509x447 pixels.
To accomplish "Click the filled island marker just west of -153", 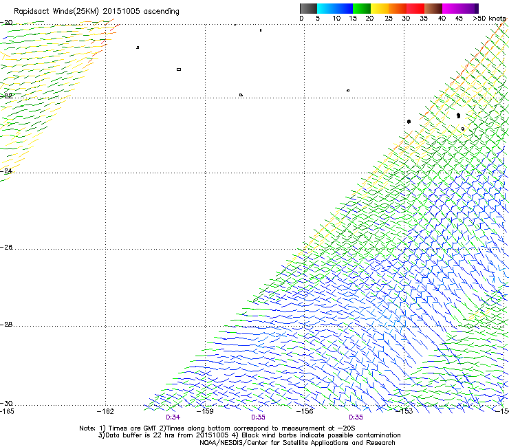I will (x=409, y=122).
